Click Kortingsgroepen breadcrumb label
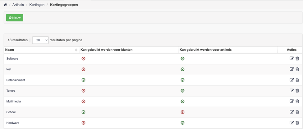Viewport: 303px width, 129px height. point(64,5)
